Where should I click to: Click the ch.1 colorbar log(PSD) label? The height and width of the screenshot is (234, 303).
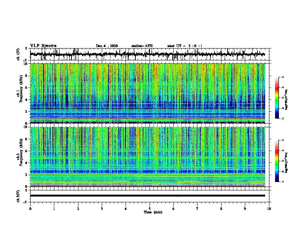tap(287, 100)
